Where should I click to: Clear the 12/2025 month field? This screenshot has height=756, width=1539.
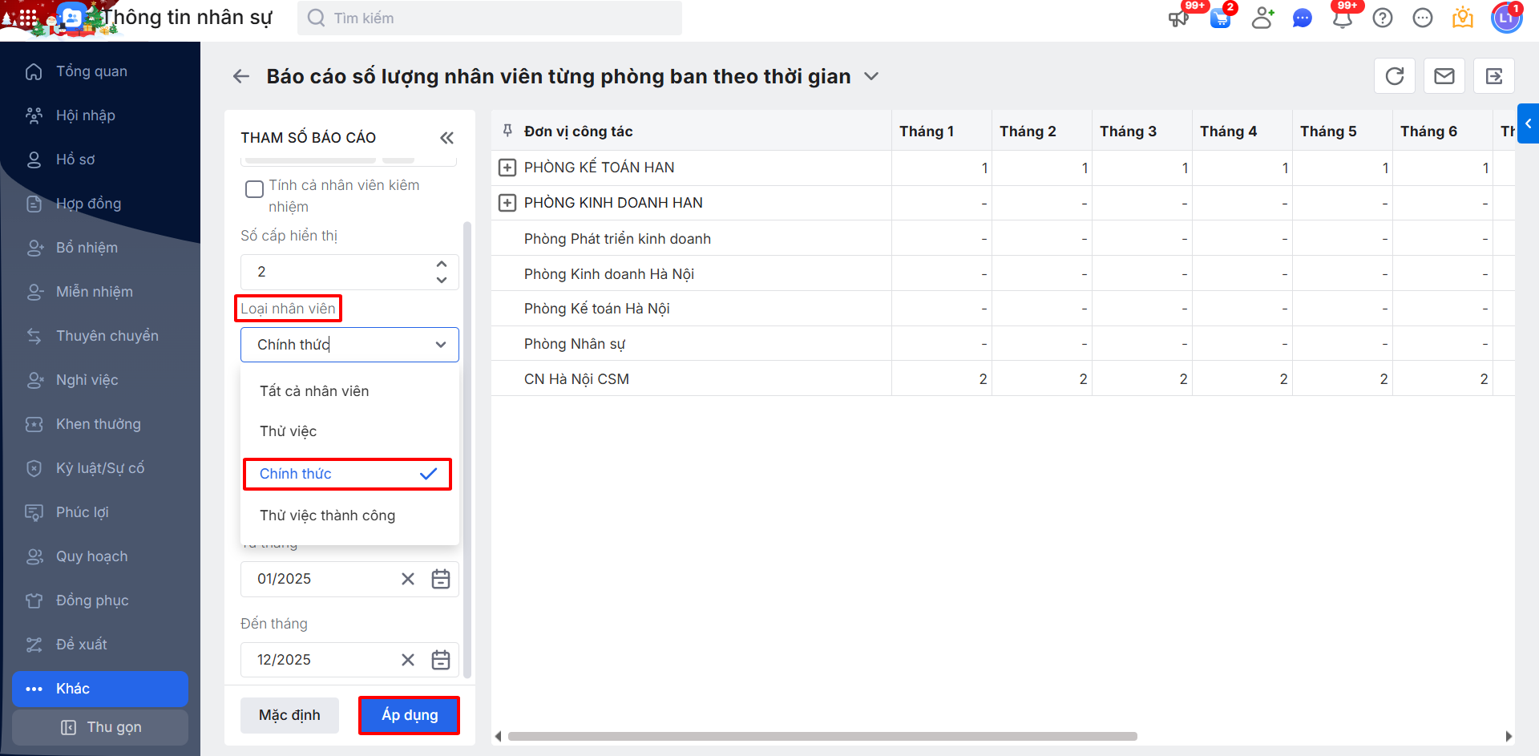[408, 660]
